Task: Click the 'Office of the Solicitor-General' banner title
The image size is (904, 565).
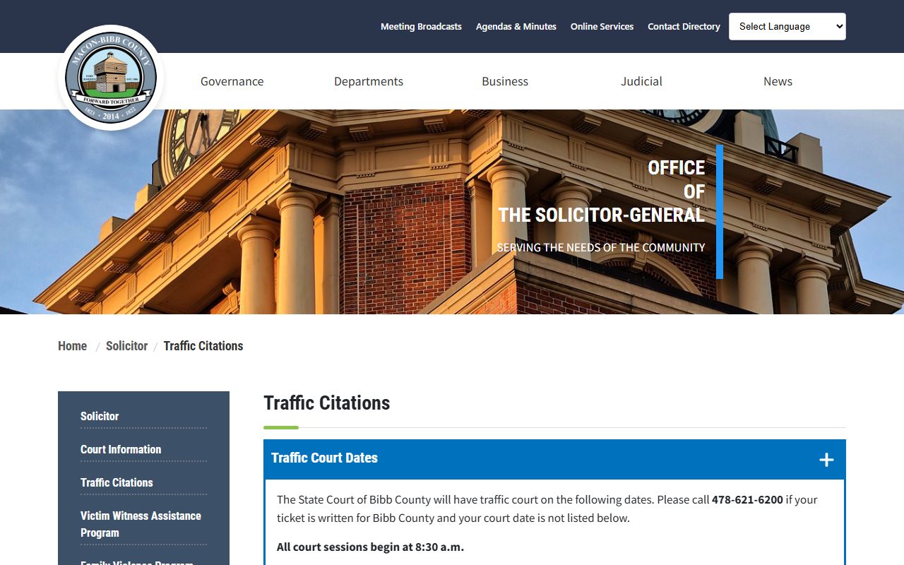Action: point(602,191)
